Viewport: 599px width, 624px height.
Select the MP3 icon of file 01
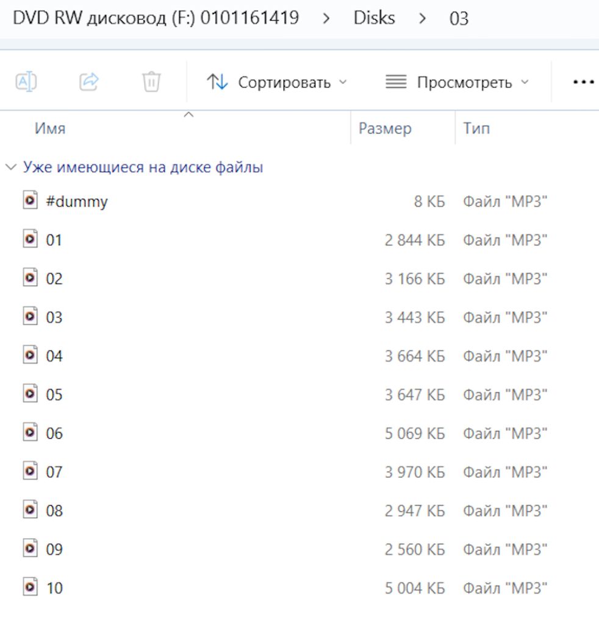coord(30,239)
